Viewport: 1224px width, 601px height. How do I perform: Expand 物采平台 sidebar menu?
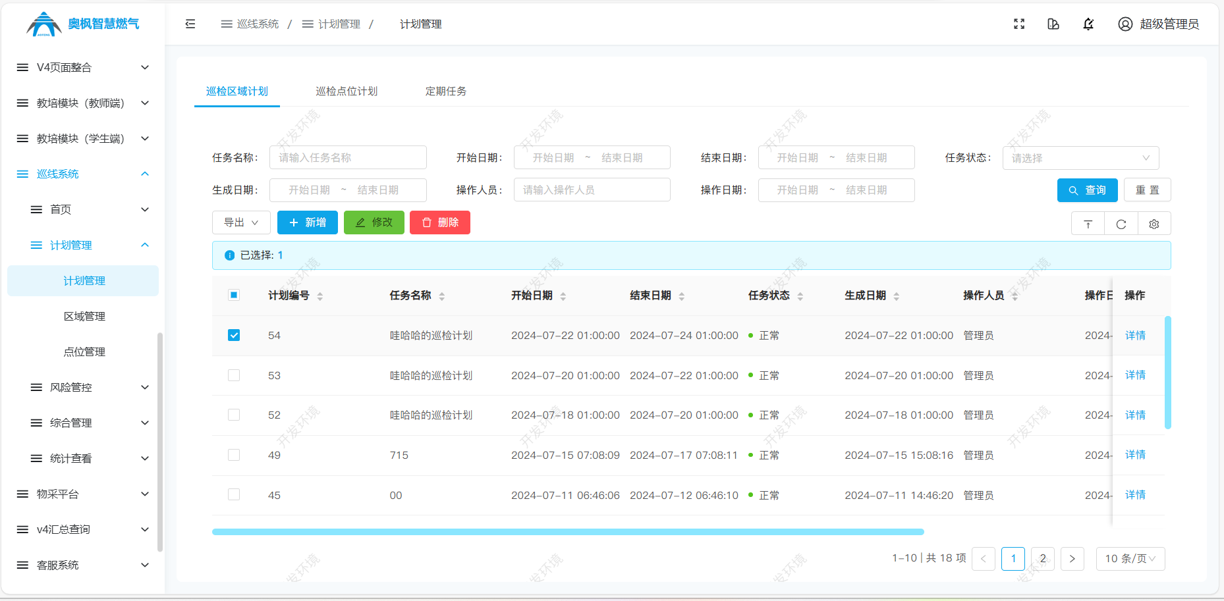point(82,494)
